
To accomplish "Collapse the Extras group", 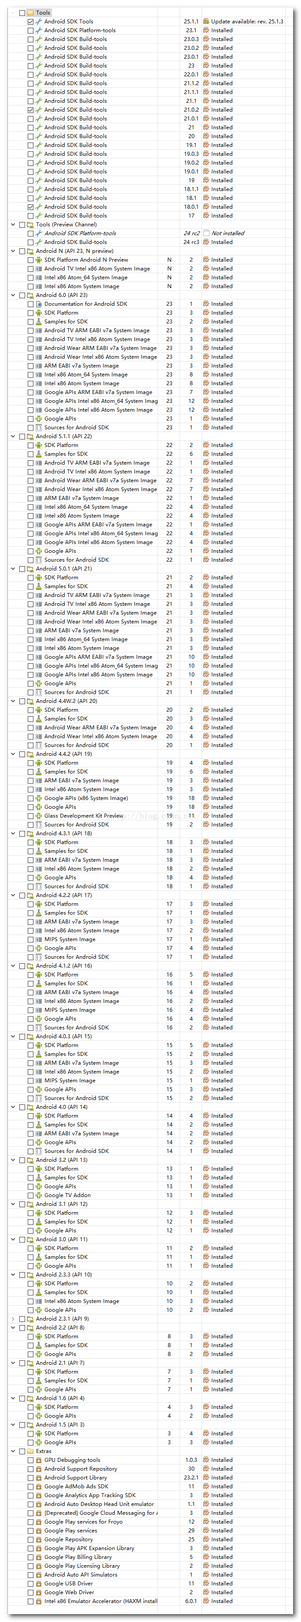I will pos(13,1451).
